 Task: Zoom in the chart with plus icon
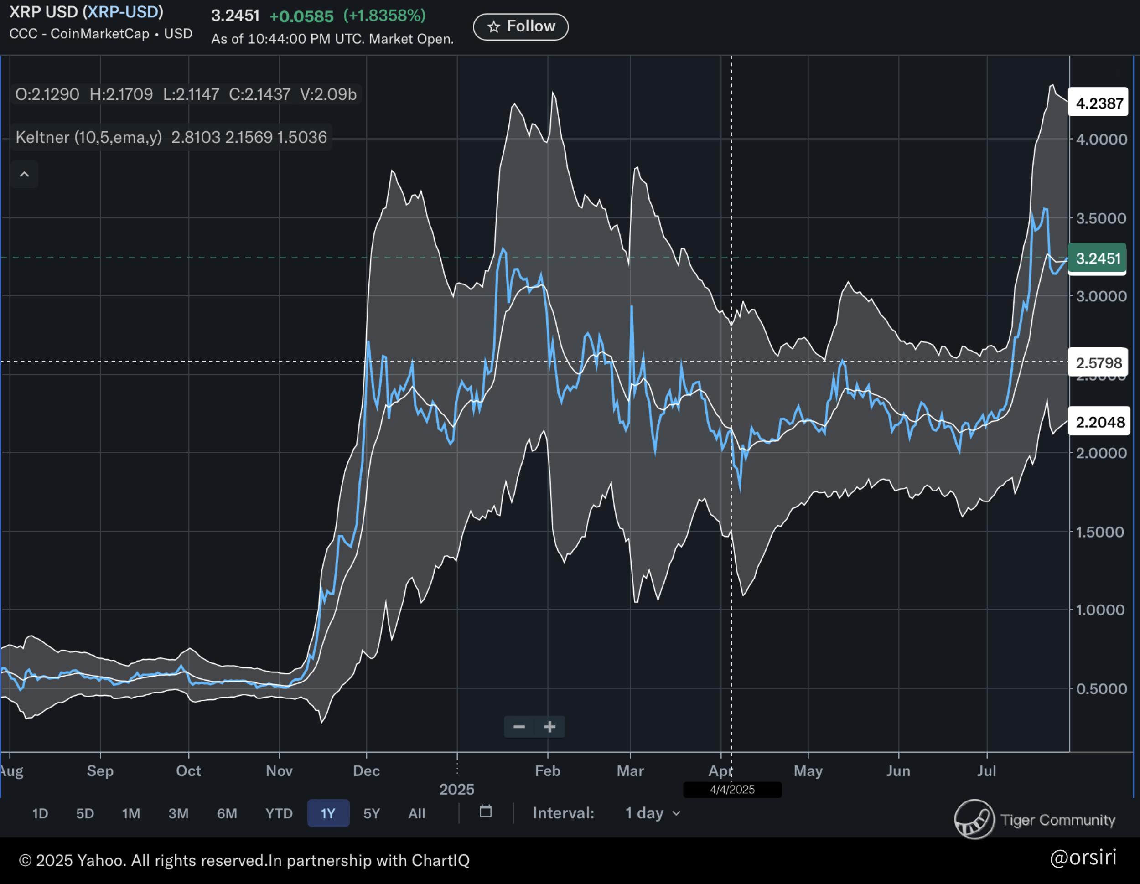tap(549, 726)
